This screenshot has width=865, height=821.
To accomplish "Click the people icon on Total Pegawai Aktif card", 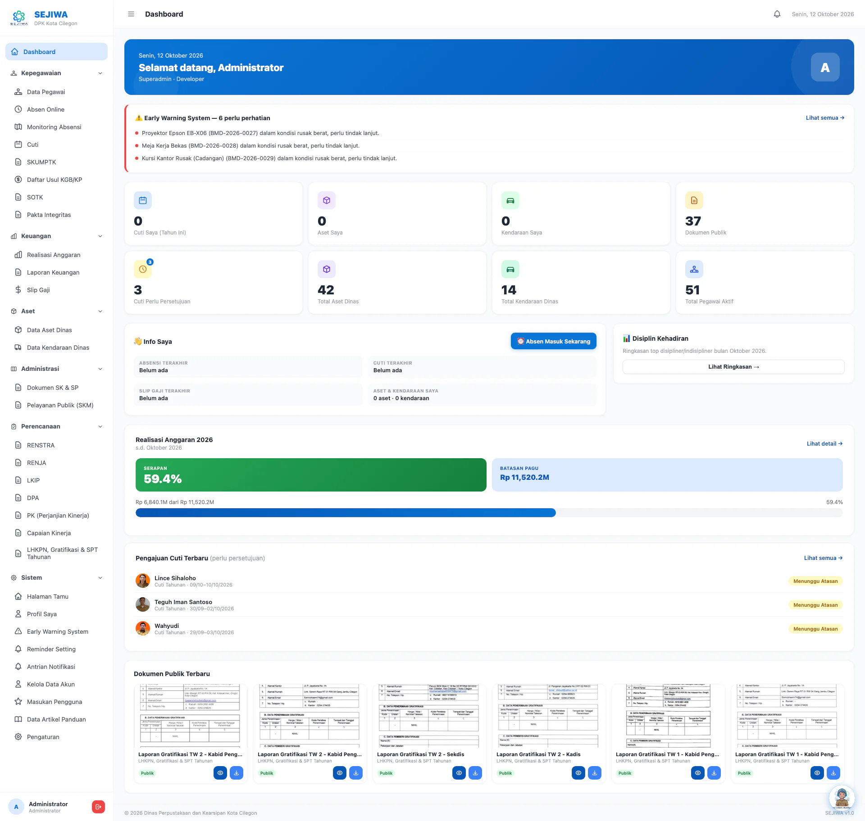I will 694,269.
